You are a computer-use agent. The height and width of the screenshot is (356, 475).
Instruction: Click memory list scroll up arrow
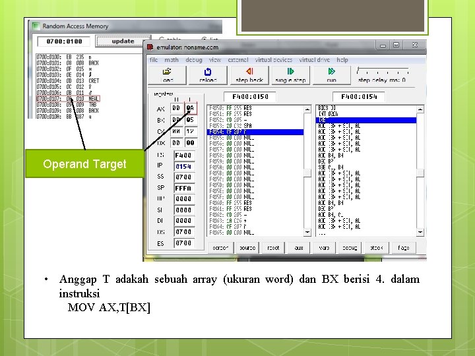[x=307, y=109]
